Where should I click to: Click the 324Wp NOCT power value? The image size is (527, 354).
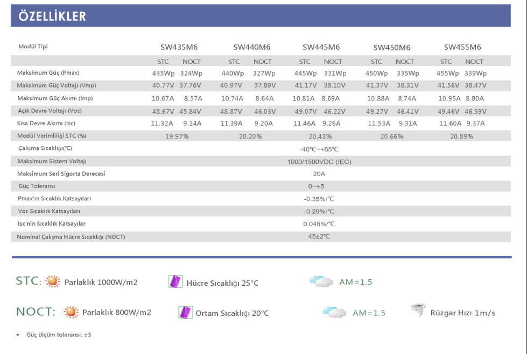pos(191,73)
